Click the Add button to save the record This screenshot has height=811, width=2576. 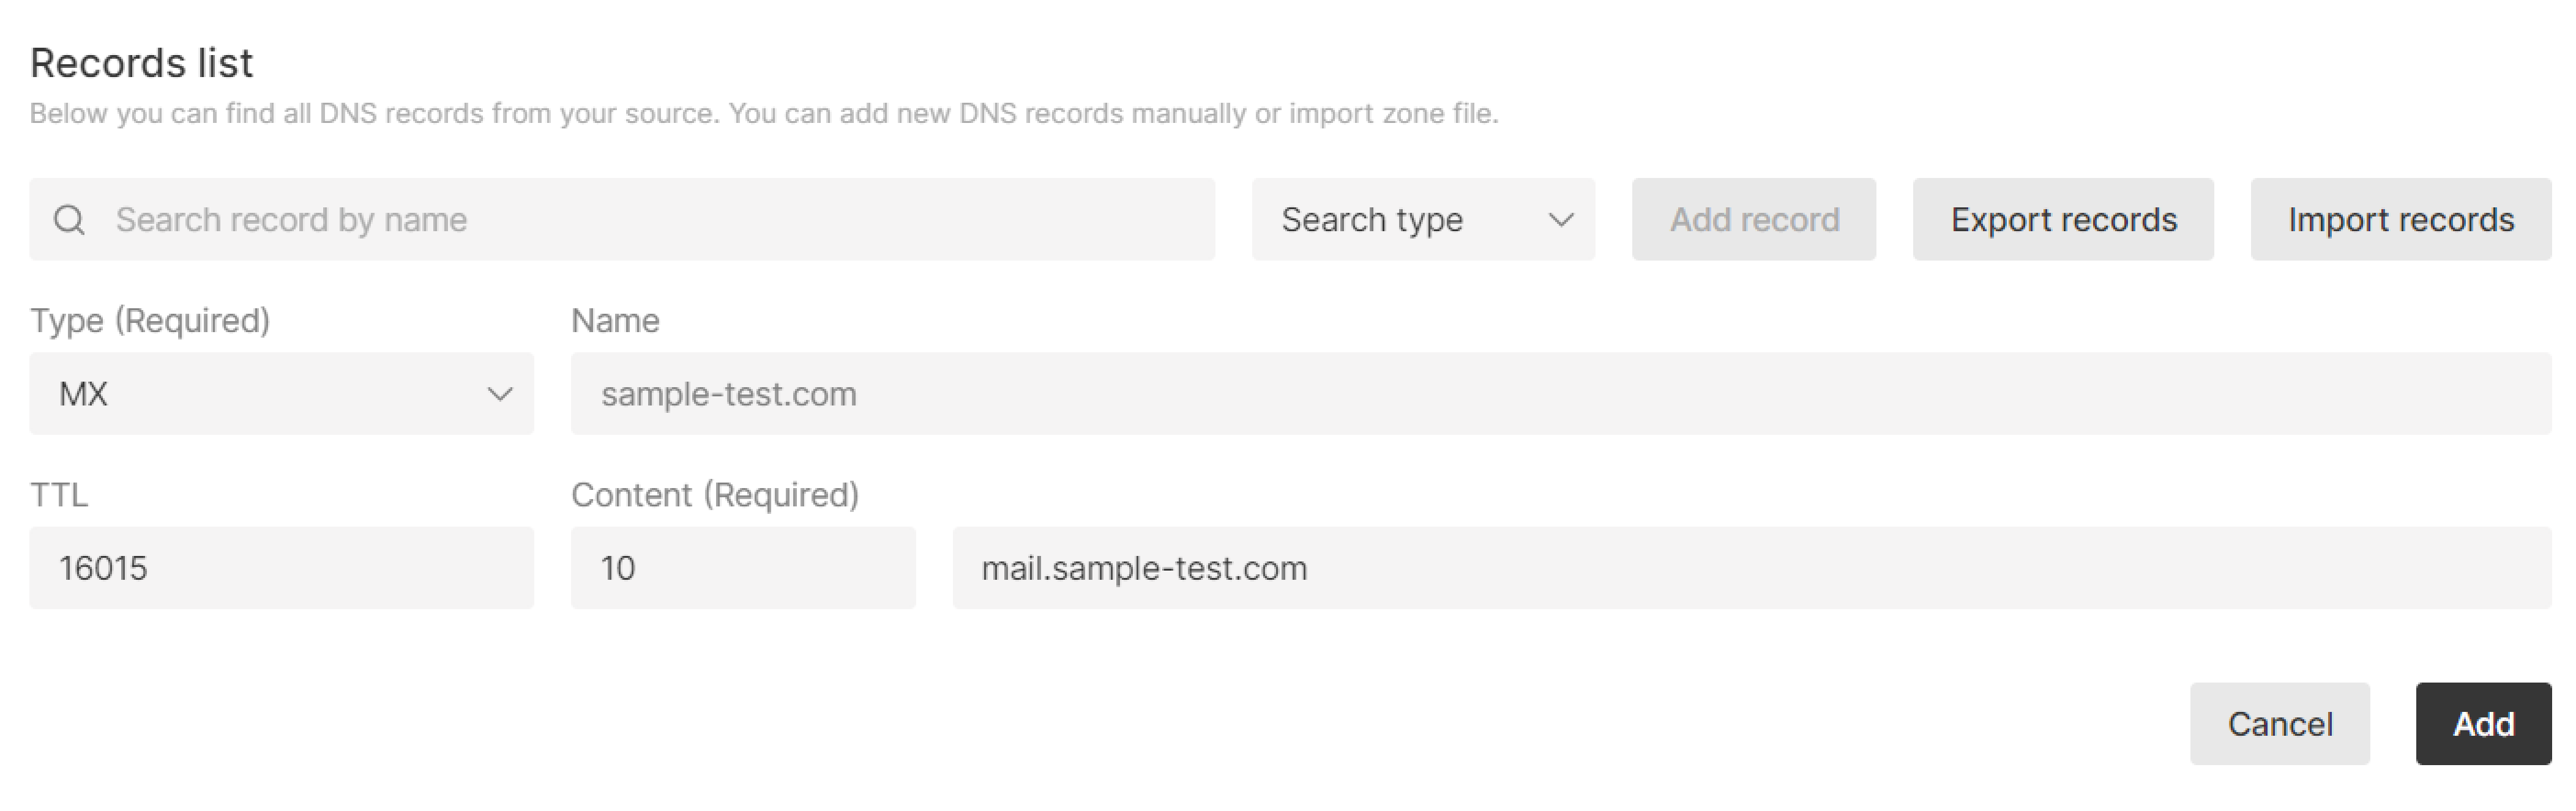pyautogui.click(x=2483, y=724)
